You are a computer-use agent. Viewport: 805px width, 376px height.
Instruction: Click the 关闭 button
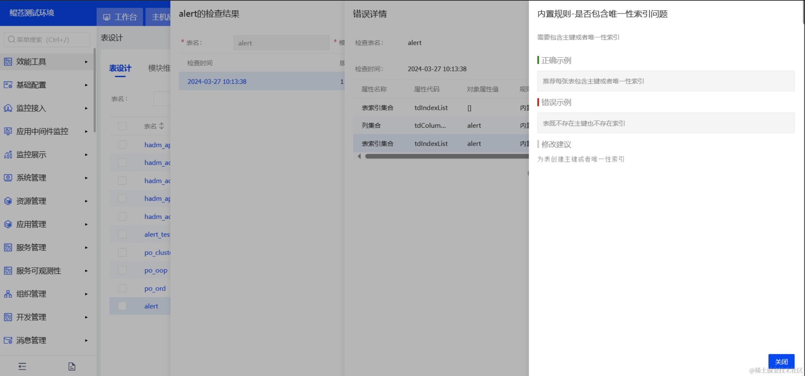pos(781,362)
